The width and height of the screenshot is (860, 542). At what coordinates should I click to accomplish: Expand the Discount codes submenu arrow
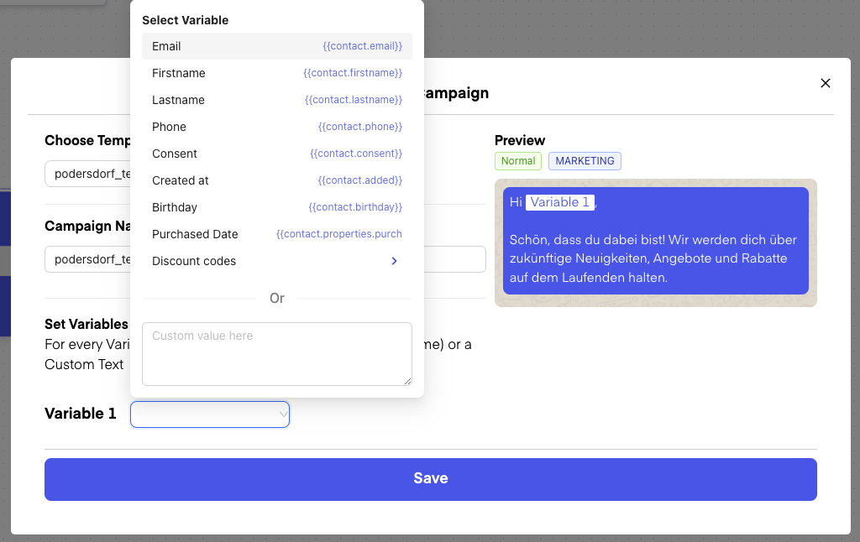395,261
